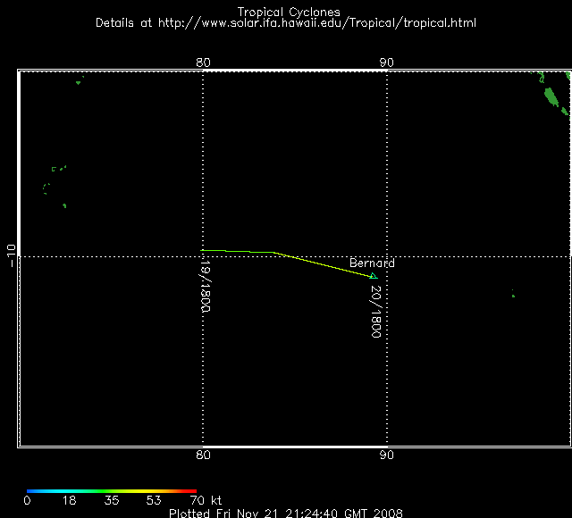Screen dimensions: 572x518
Task: Click the -10 latitude label
Action: click(11, 255)
